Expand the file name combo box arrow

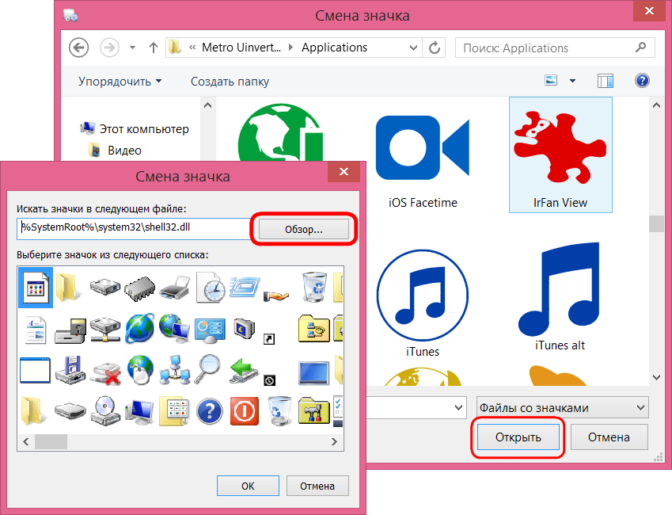tap(458, 407)
